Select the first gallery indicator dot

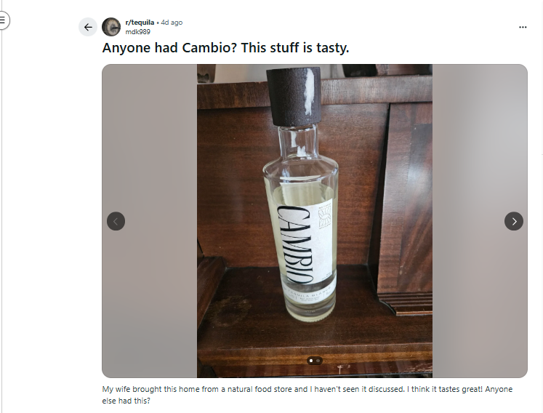click(x=311, y=361)
